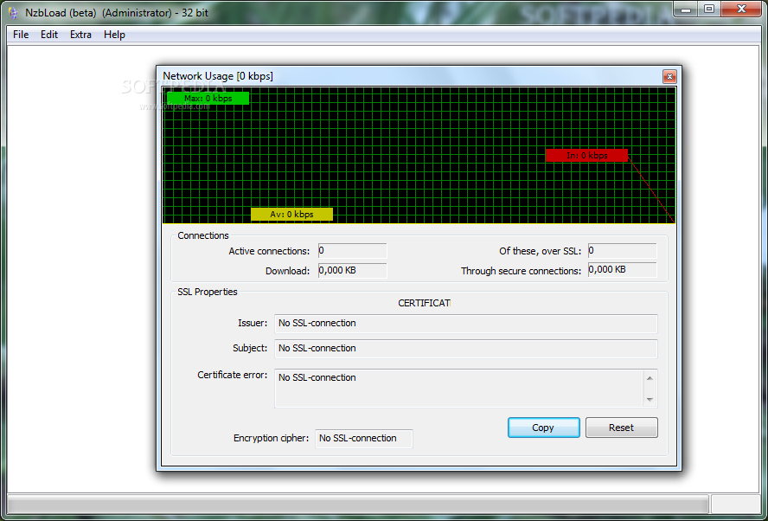768x521 pixels.
Task: Open the Extra menu
Action: click(80, 35)
